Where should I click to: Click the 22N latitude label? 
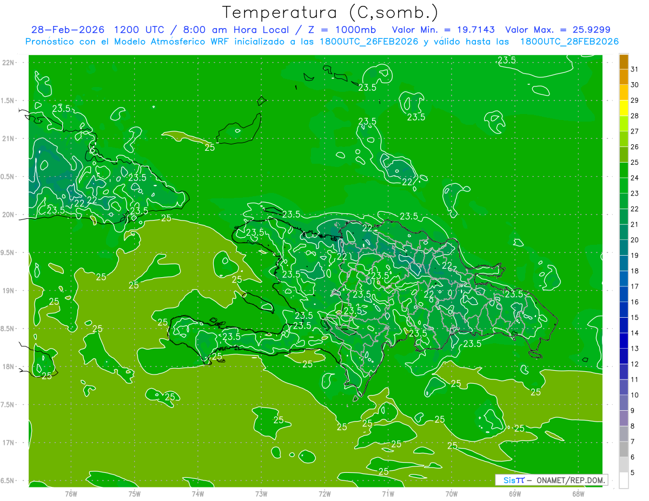[x=9, y=63]
